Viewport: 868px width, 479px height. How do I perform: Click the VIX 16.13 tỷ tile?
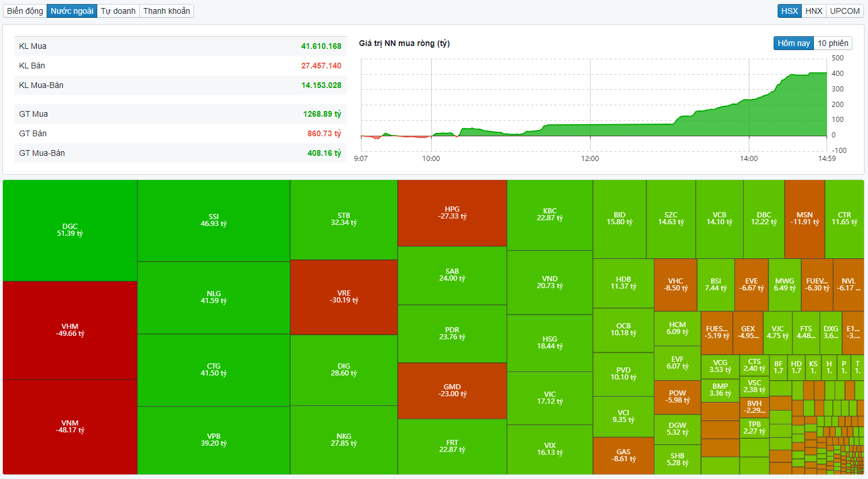click(550, 449)
